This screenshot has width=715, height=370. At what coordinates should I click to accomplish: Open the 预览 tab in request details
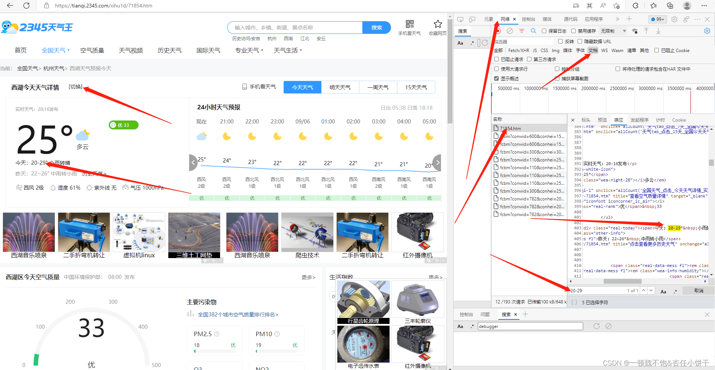[602, 120]
